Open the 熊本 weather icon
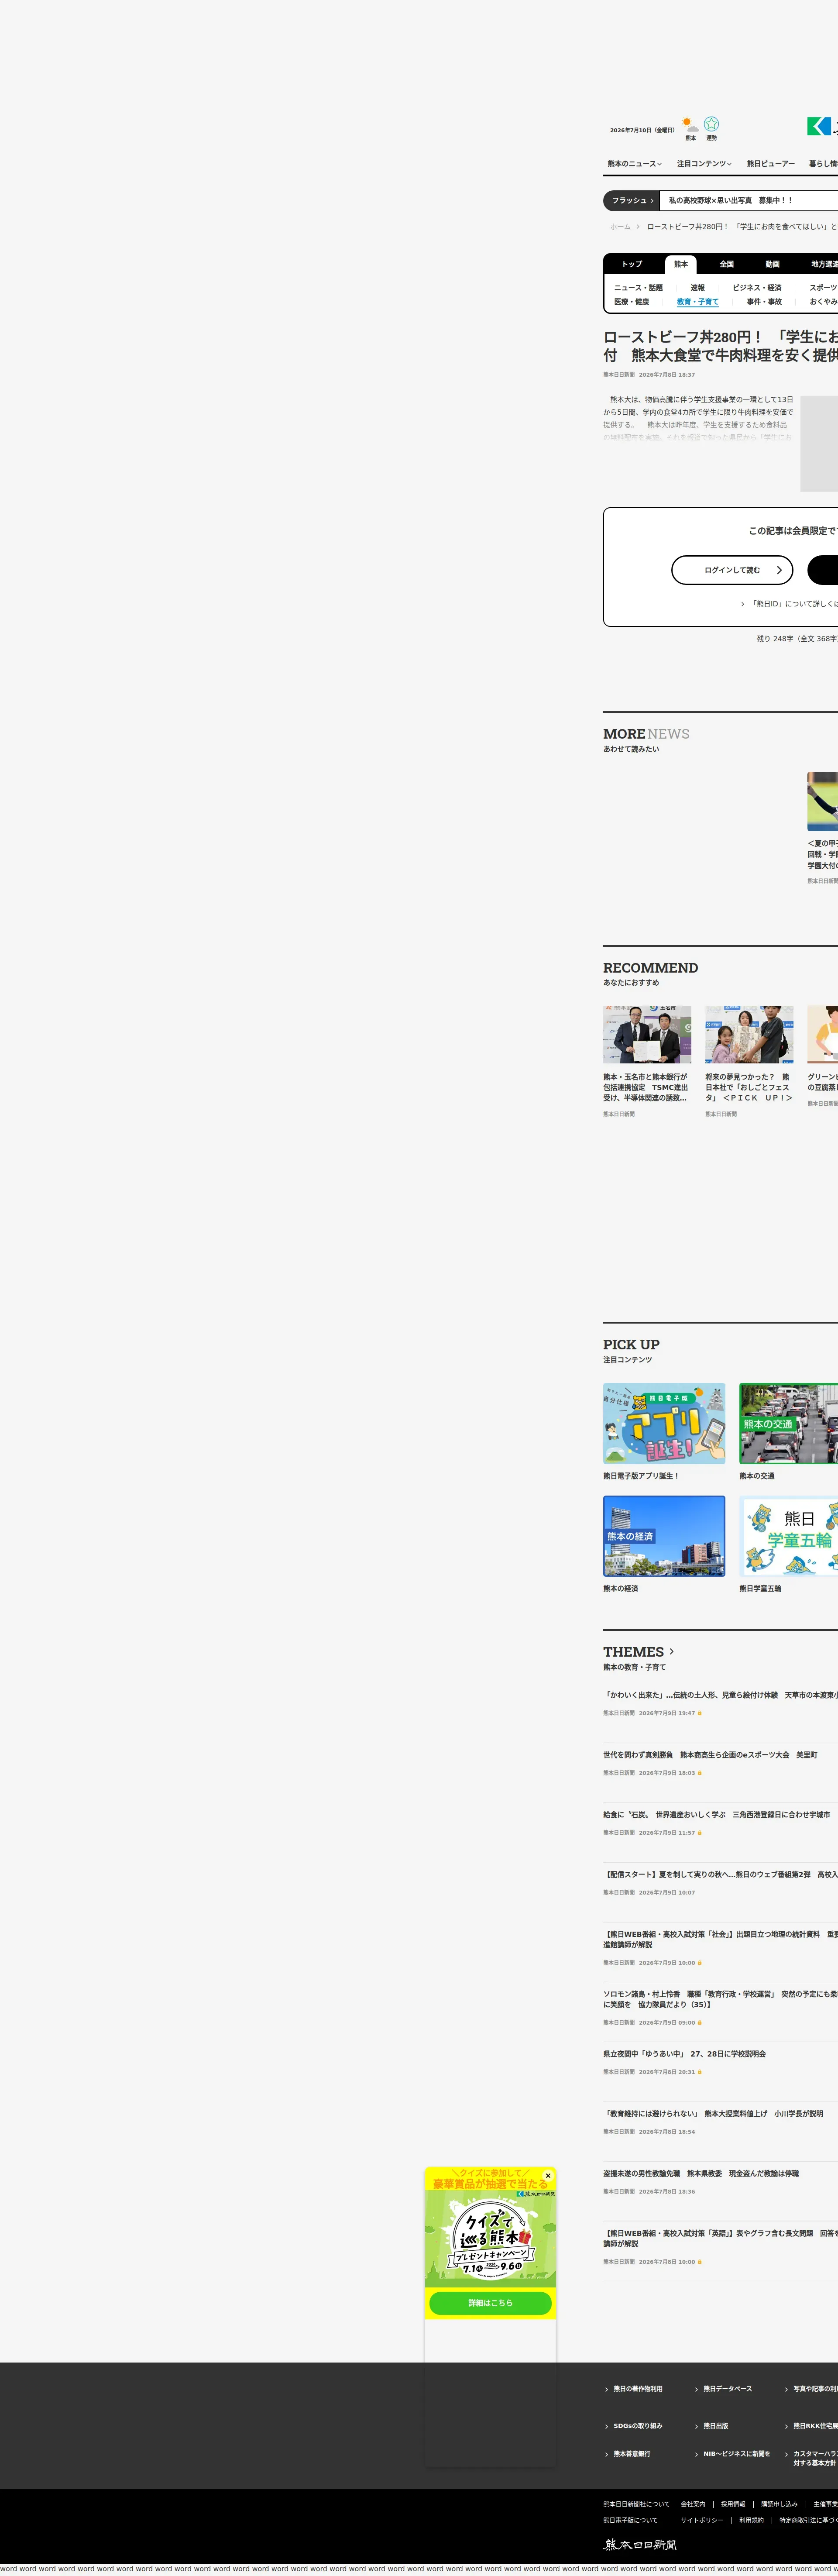This screenshot has height=2576, width=838. [690, 128]
